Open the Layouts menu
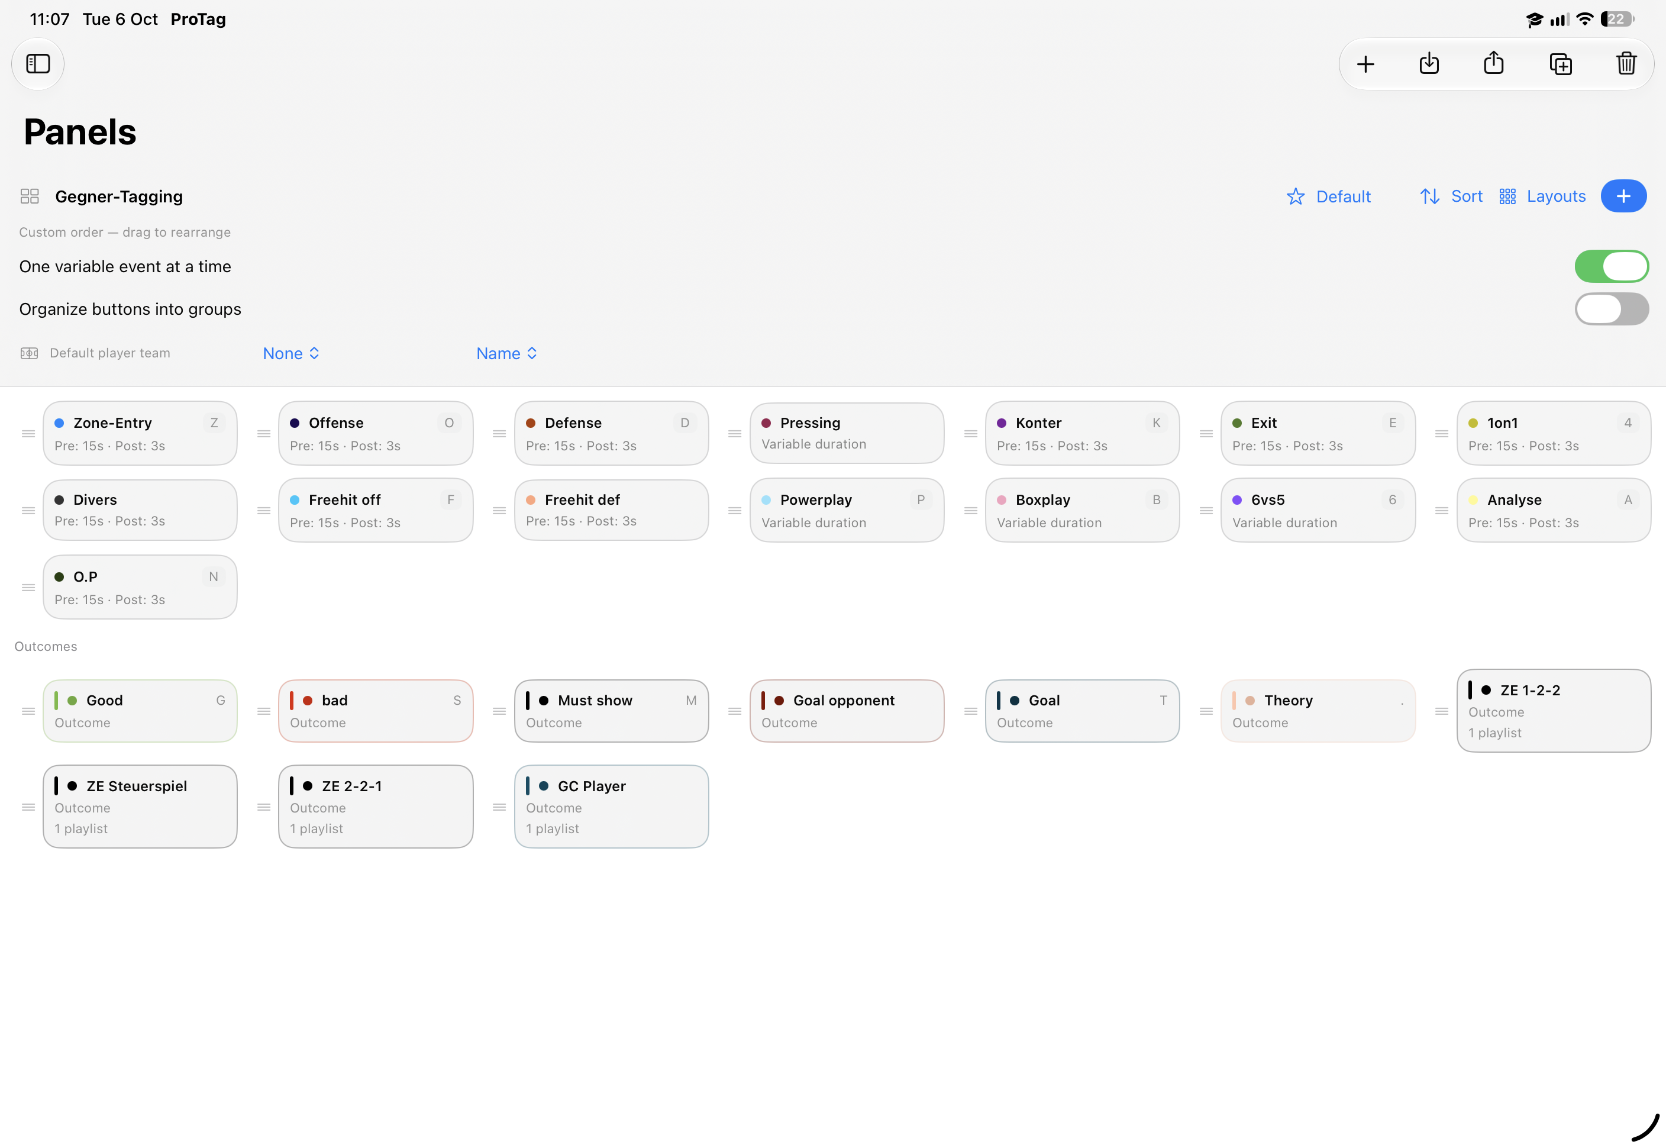The height and width of the screenshot is (1148, 1666). click(x=1542, y=196)
